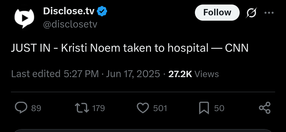Repost using the retweet arrows icon
Image resolution: width=286 pixels, height=132 pixels.
click(82, 108)
